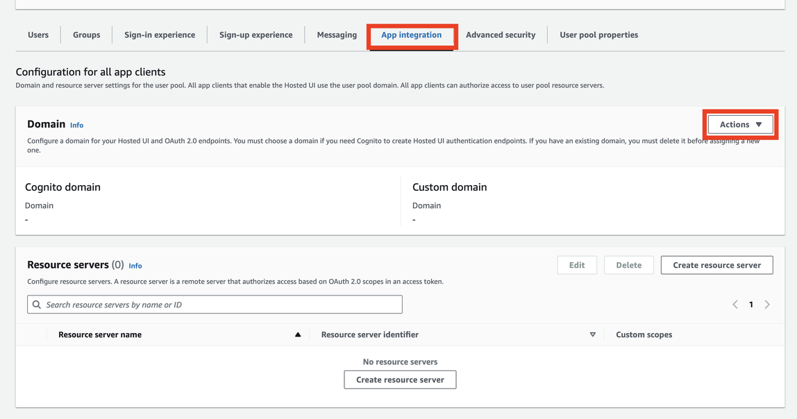Click the right pagination chevron

(x=767, y=304)
